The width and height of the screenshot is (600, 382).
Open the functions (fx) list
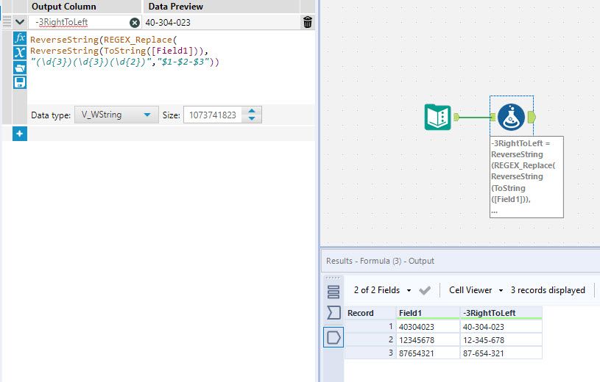[x=20, y=38]
